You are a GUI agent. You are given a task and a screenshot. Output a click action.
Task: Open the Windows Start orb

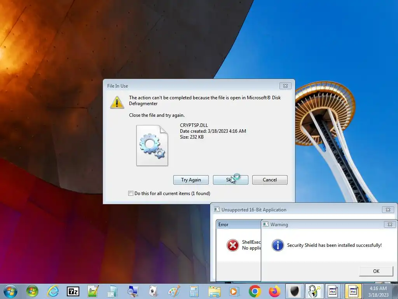click(10, 291)
